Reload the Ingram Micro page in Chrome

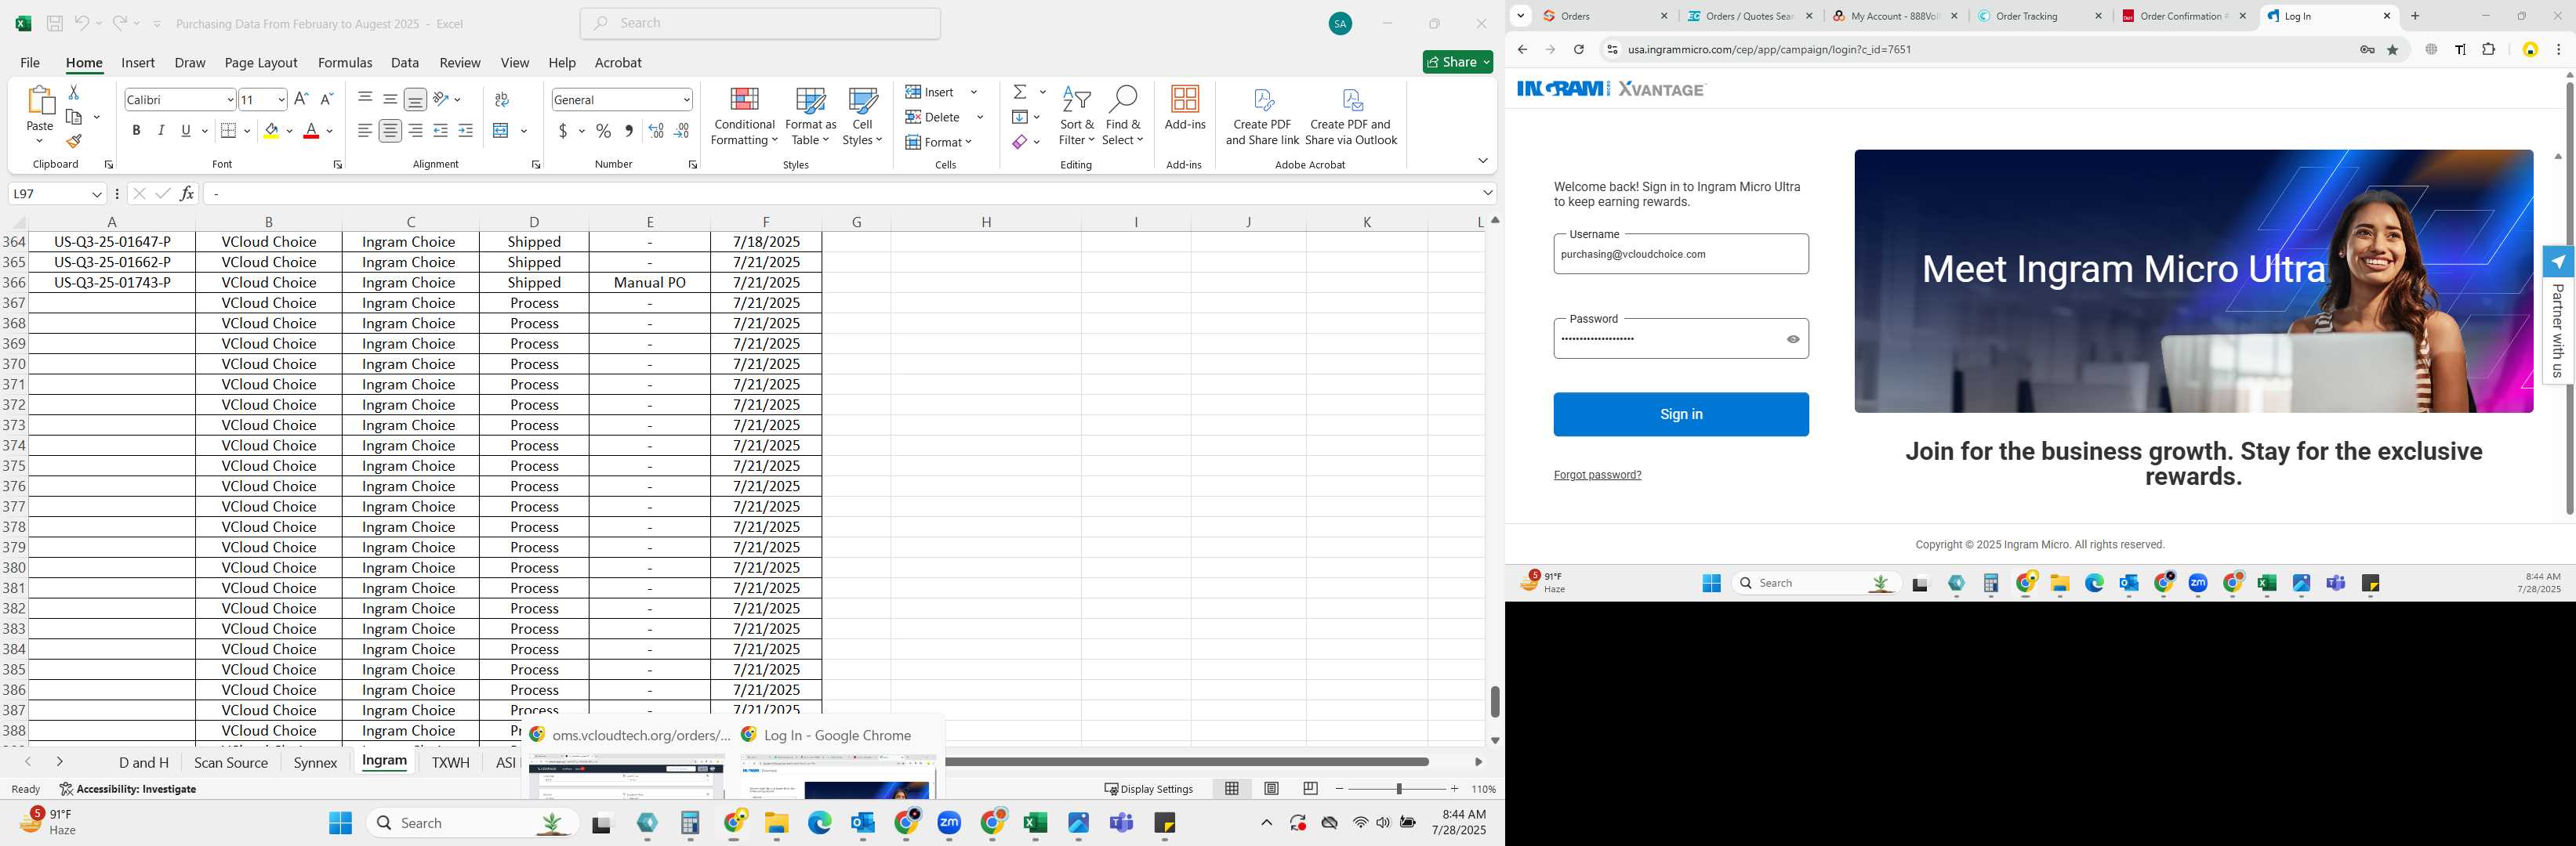(x=1578, y=49)
